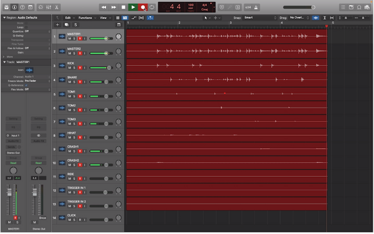Open the left-click pointer tool menu
Image resolution: width=374 pixels, height=234 pixels.
click(x=207, y=18)
